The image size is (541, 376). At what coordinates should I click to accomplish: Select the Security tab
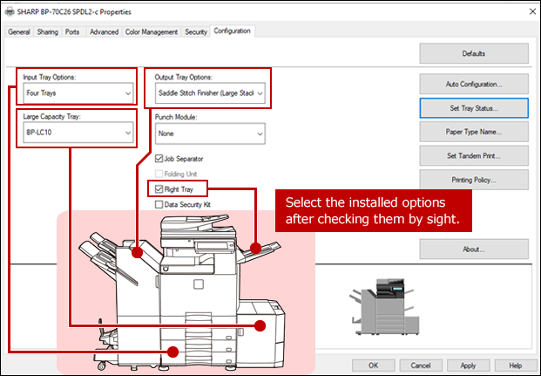(196, 32)
